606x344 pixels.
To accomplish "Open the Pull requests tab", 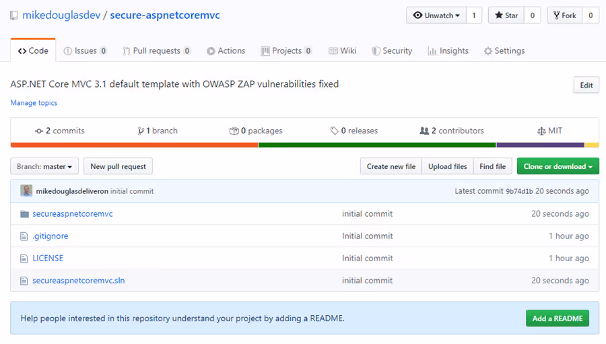I will [156, 50].
